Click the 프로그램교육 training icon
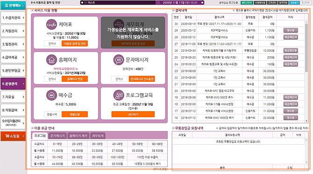The height and width of the screenshot is (174, 313). point(119,95)
